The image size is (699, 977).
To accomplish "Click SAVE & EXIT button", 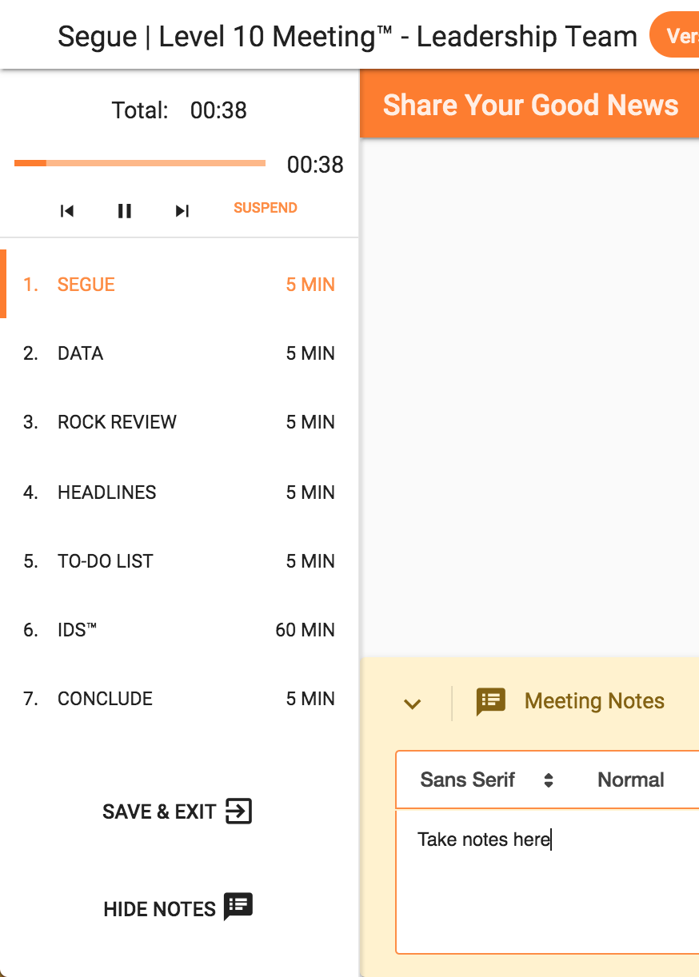I will (178, 812).
